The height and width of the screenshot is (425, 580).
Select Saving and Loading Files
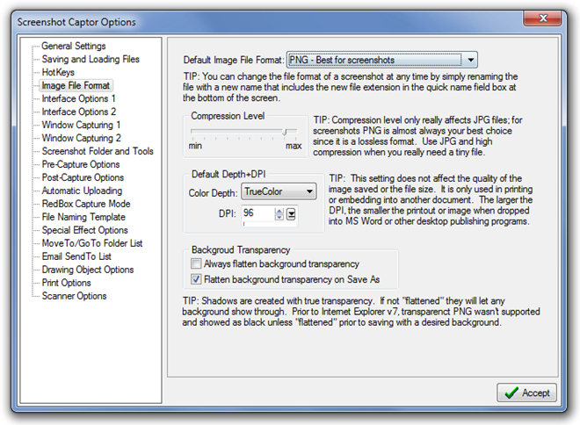[91, 59]
